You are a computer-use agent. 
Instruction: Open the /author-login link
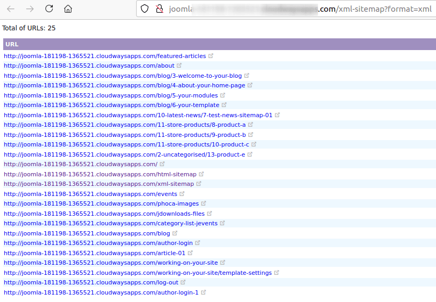click(x=98, y=243)
